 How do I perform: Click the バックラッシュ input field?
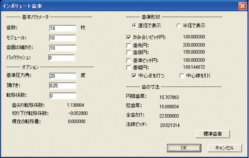pyautogui.click(x=61, y=58)
